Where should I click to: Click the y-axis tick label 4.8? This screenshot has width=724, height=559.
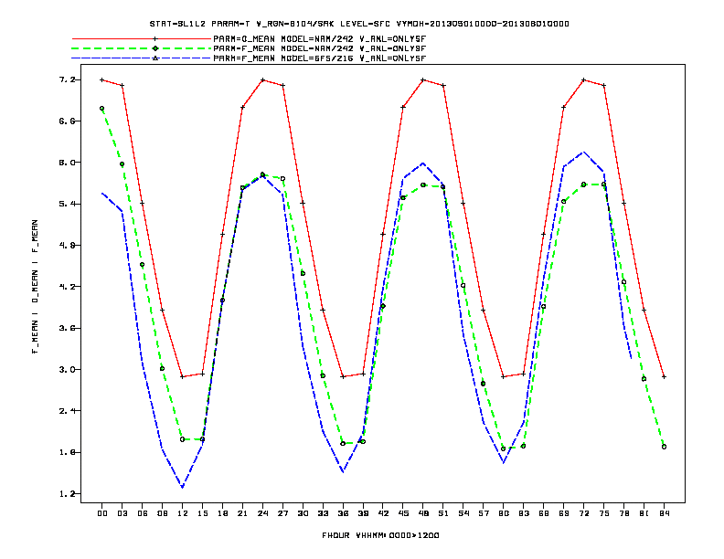[x=67, y=246]
